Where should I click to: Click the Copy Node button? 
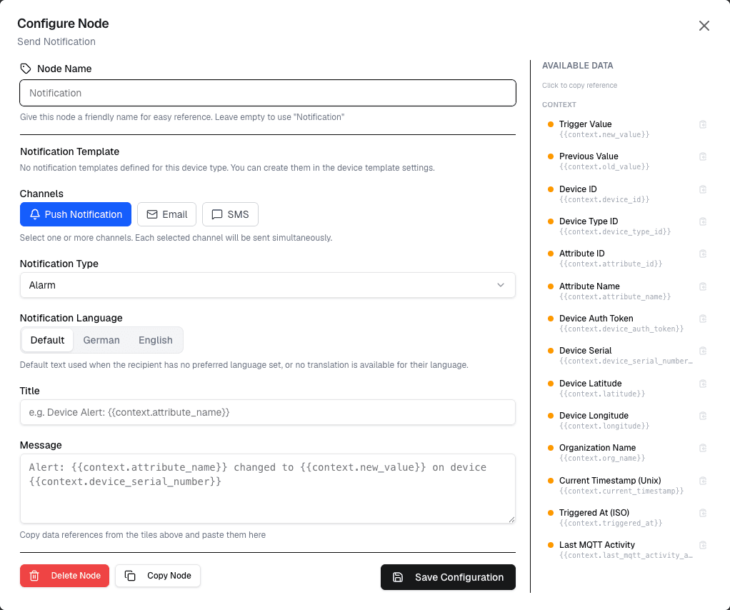(158, 576)
